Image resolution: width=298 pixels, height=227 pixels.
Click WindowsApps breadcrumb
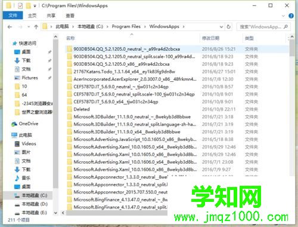tap(164, 26)
